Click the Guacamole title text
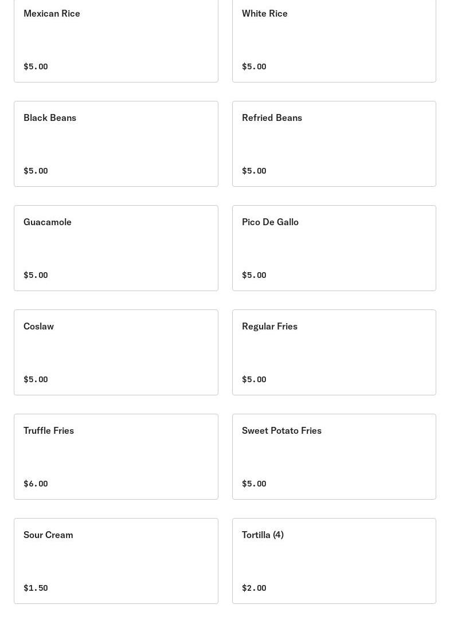Image resolution: width=450 pixels, height=620 pixels. tap(48, 222)
